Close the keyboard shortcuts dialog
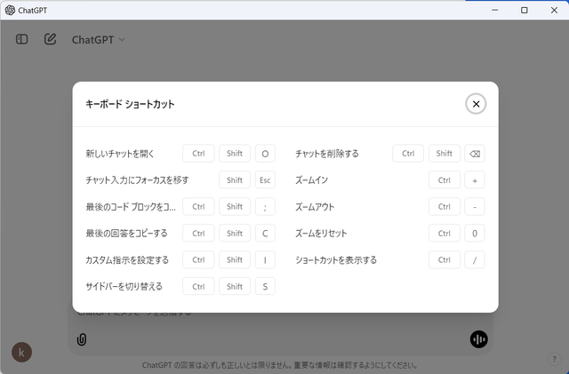The height and width of the screenshot is (374, 569). click(x=476, y=104)
